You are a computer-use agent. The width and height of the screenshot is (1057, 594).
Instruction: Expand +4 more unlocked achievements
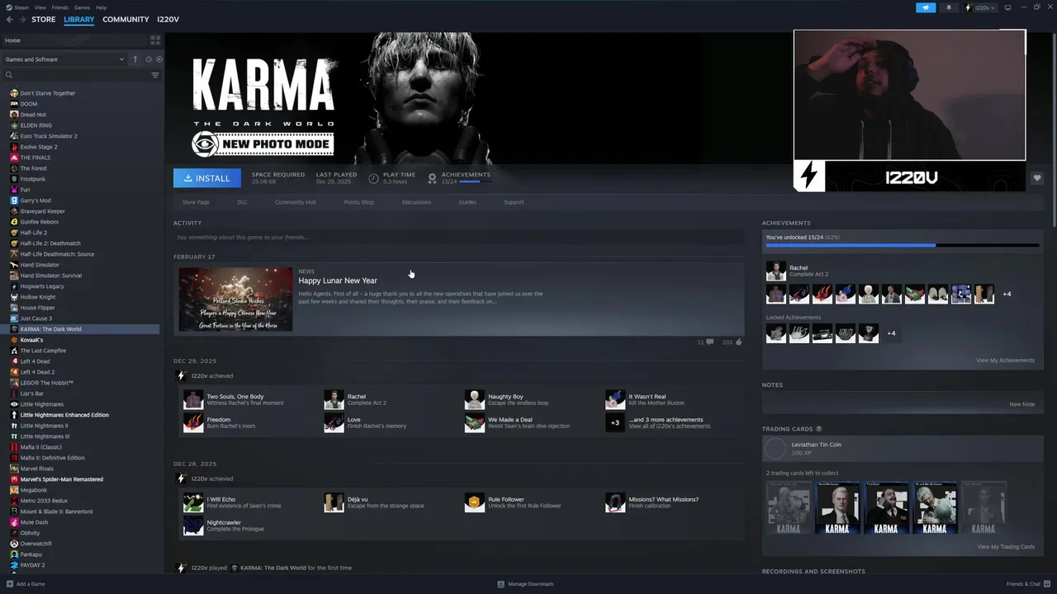coord(1007,294)
